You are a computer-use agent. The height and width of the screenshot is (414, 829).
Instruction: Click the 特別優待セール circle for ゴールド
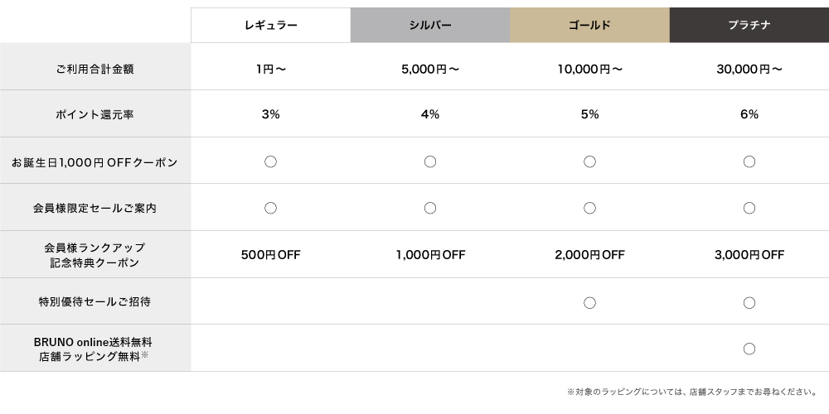[589, 302]
